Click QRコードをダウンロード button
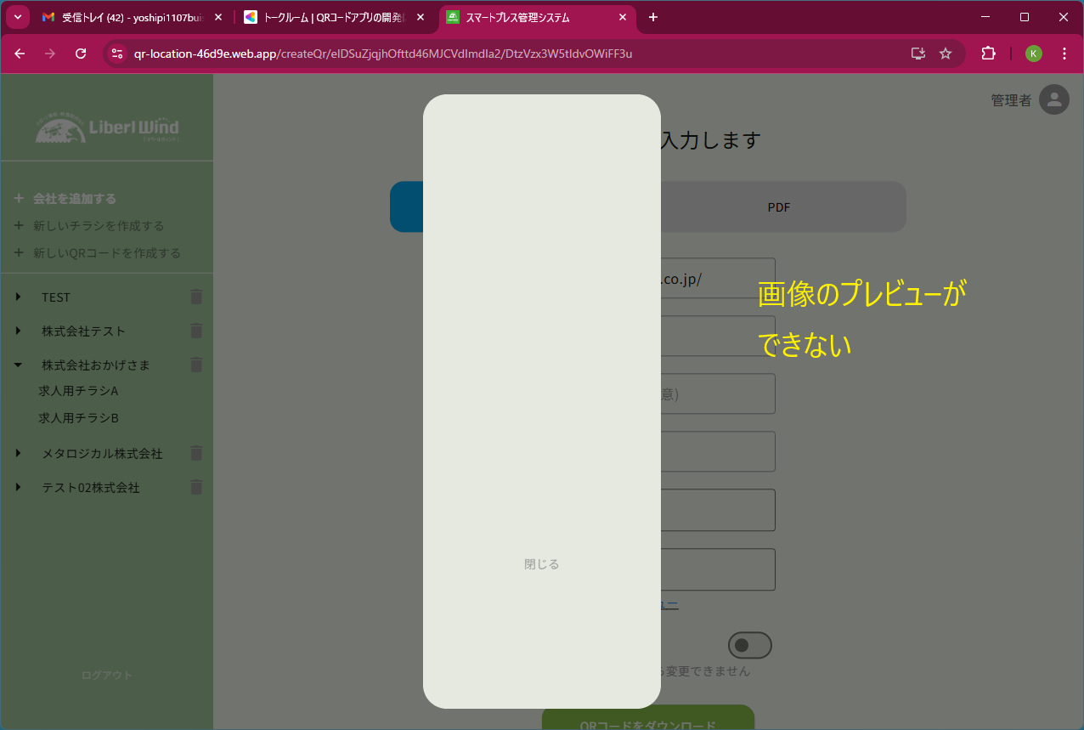The height and width of the screenshot is (730, 1084). point(648,717)
